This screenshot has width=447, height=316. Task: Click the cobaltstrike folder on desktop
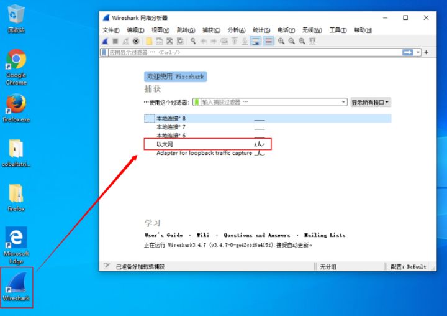(x=16, y=153)
